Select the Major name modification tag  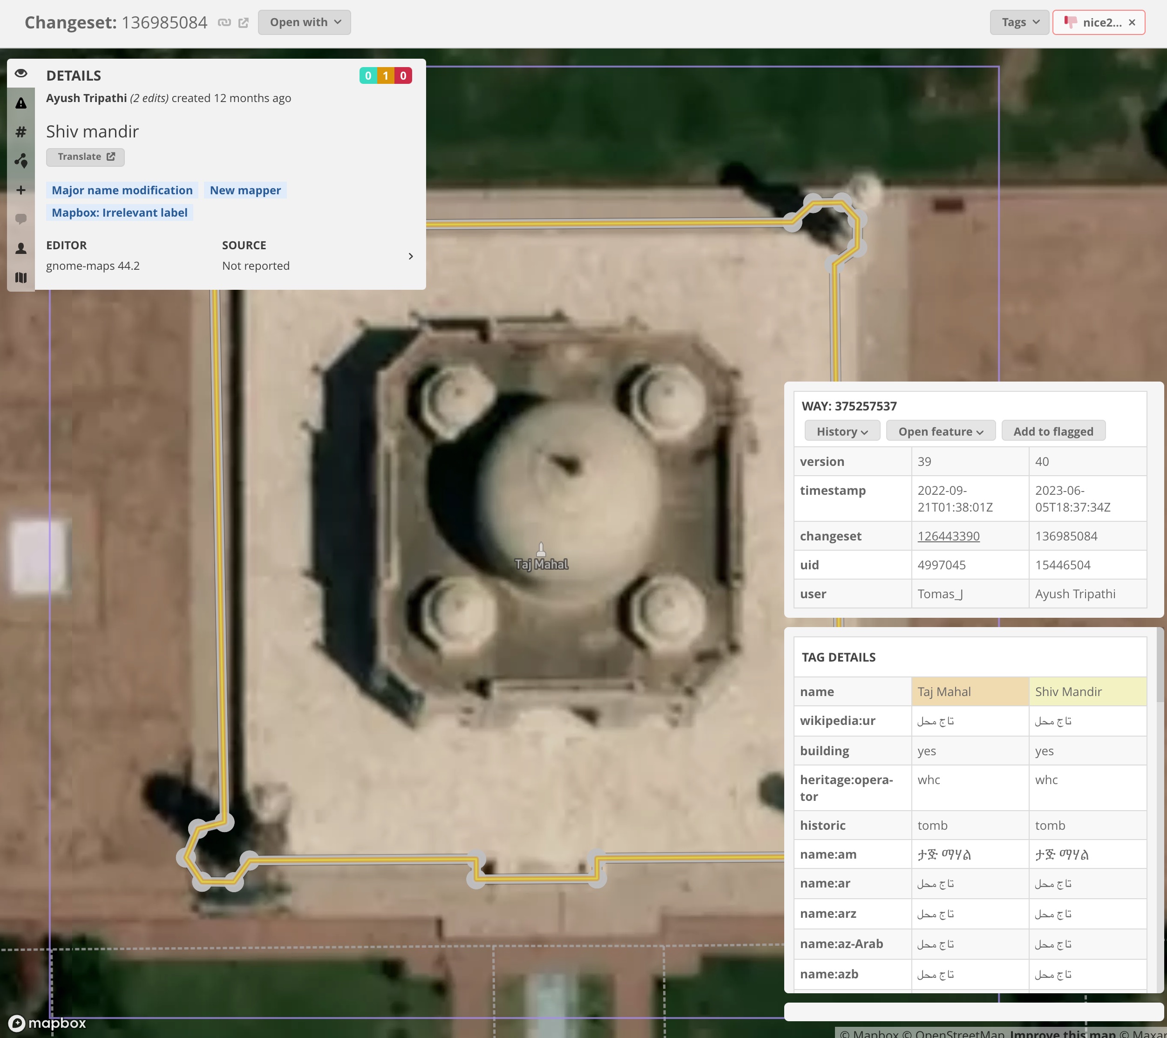[122, 190]
